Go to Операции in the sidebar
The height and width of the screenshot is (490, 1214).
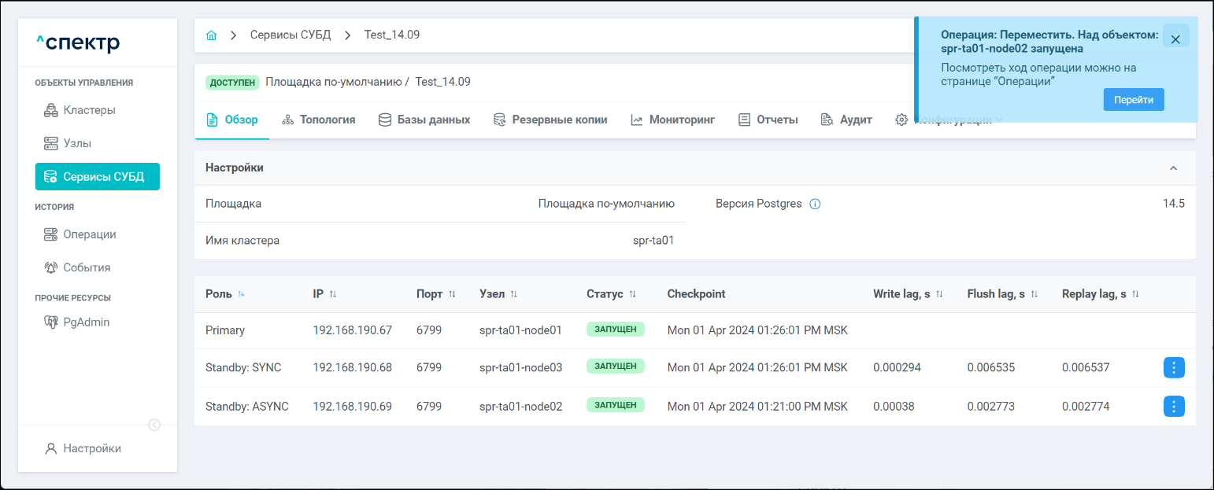coord(90,234)
